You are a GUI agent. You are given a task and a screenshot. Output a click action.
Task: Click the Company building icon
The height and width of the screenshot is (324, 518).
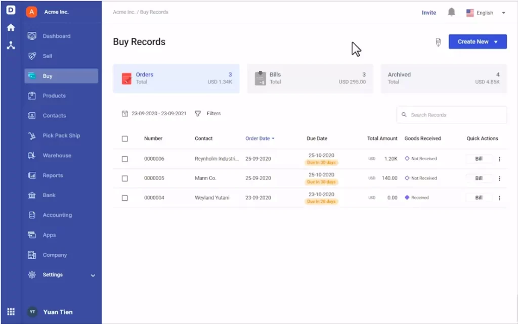[x=32, y=255]
